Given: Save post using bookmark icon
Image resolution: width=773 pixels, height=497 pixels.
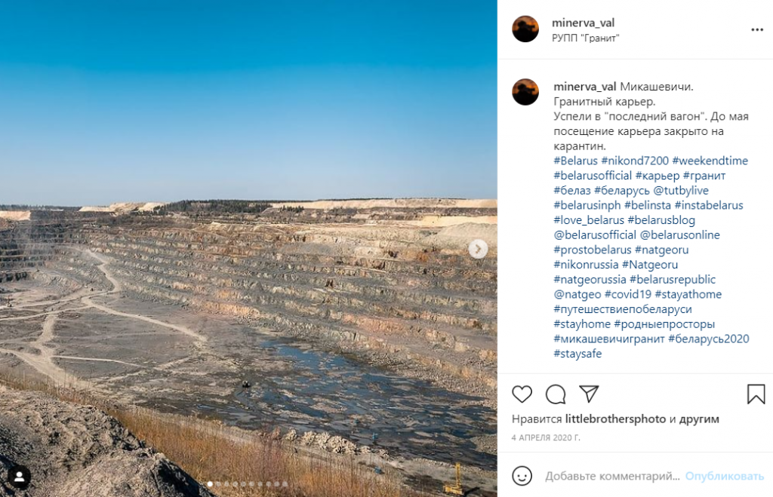Looking at the screenshot, I should tap(756, 394).
